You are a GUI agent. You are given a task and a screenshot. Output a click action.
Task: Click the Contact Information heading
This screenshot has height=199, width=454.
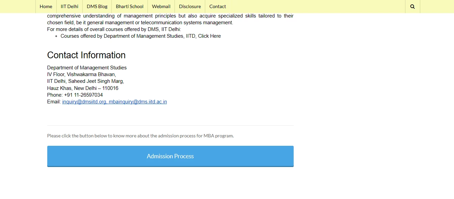tap(86, 55)
